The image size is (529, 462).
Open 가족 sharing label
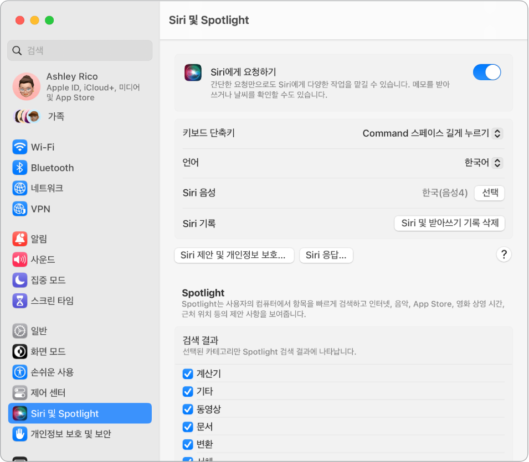coord(56,116)
